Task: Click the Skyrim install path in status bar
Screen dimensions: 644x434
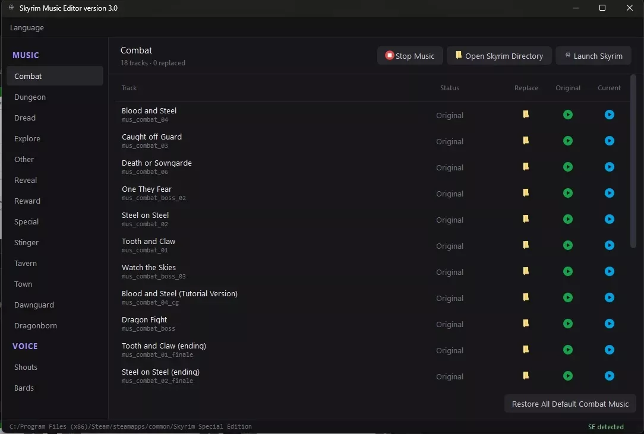Action: coord(131,427)
